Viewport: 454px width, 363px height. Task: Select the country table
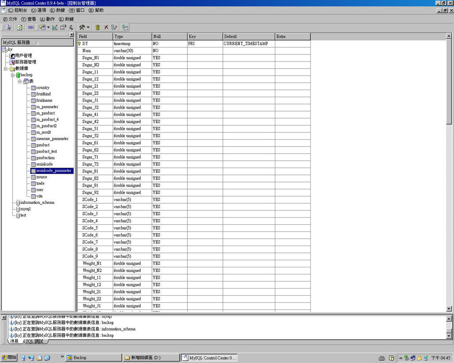(x=43, y=88)
